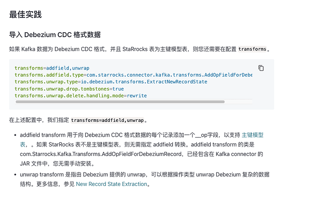This screenshot has height=203, width=310.
Task: Open the 主键模型表 link
Action: click(x=252, y=135)
